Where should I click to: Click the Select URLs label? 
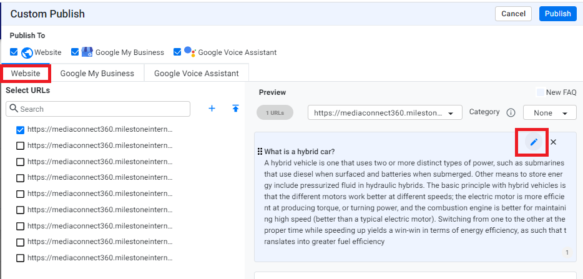point(27,90)
